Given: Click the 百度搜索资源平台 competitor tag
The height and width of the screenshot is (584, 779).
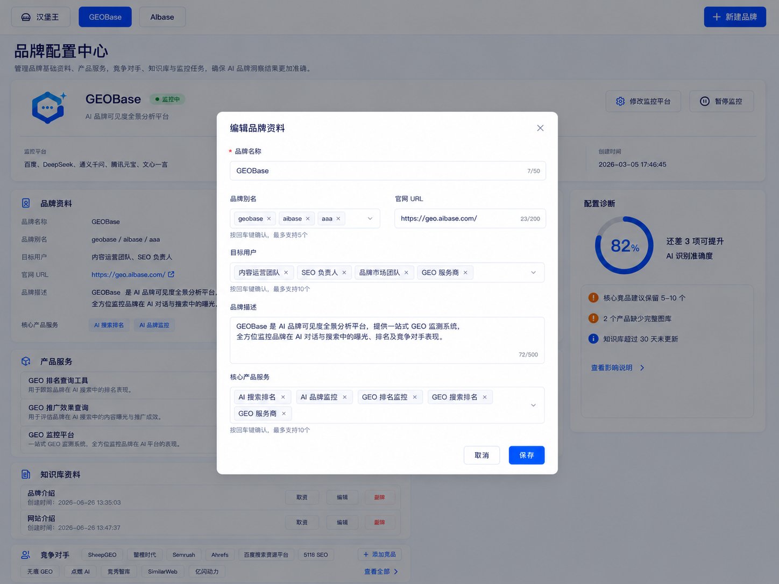Looking at the screenshot, I should point(266,555).
